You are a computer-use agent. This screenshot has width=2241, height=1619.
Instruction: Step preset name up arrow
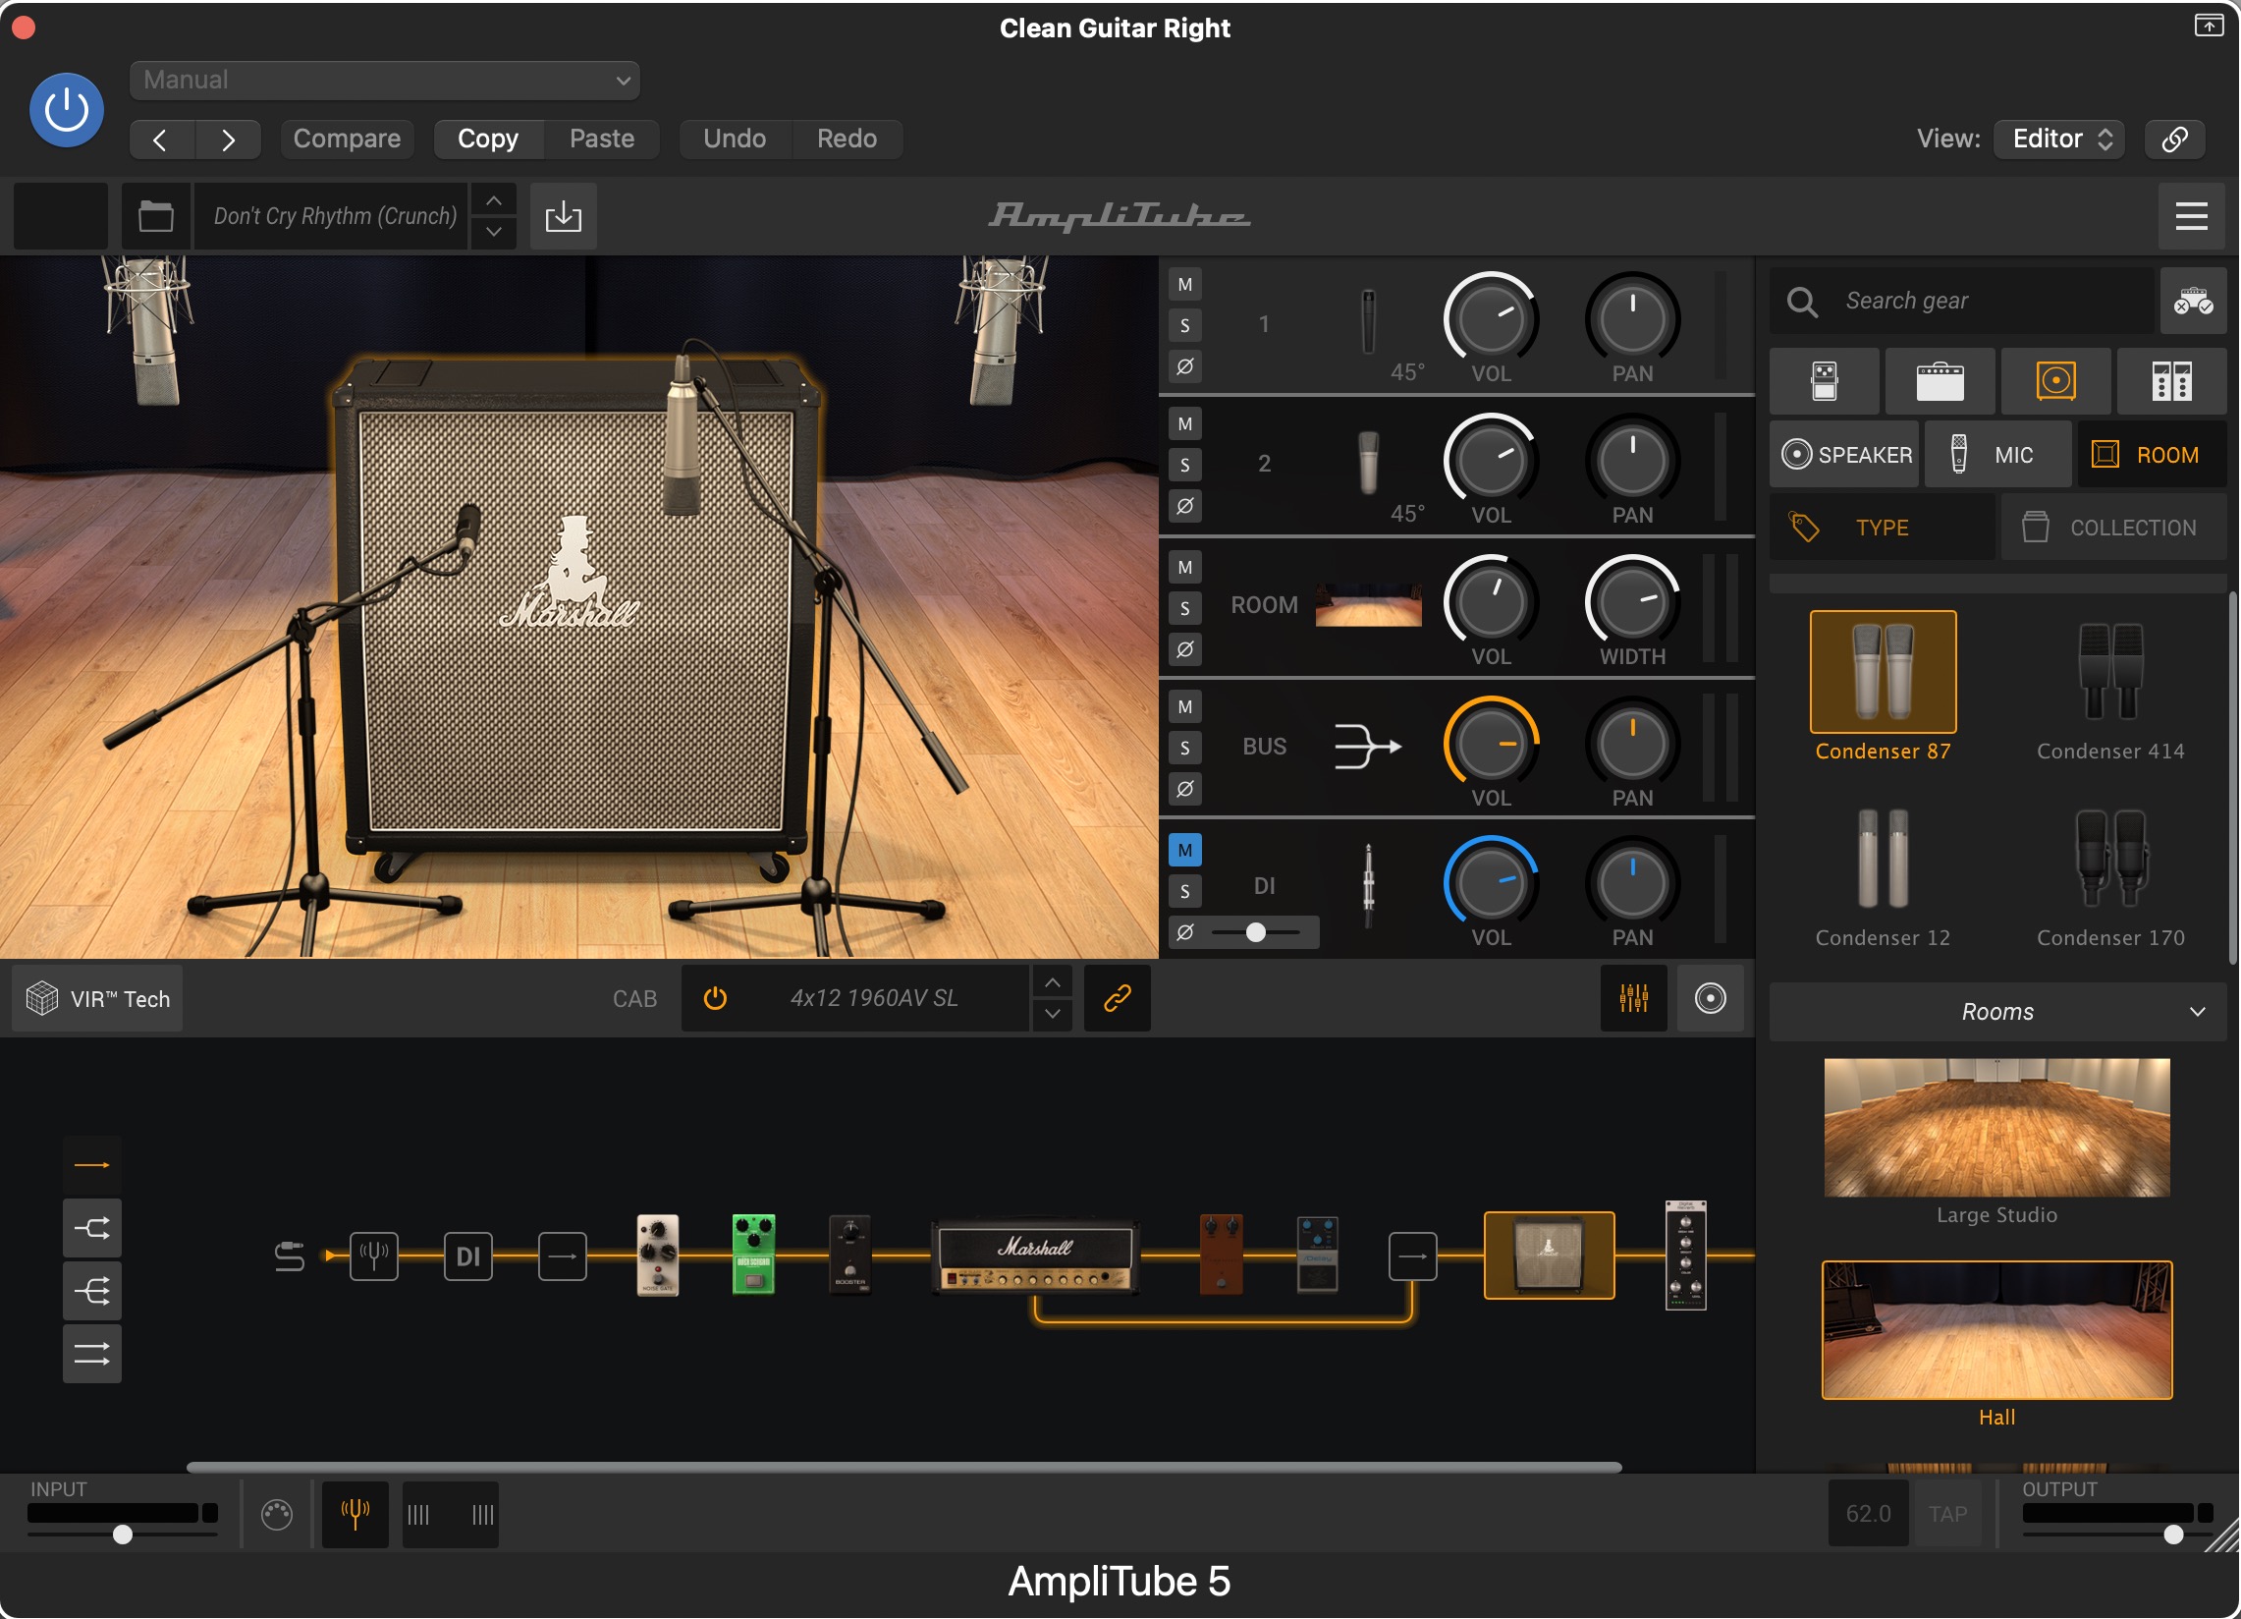point(494,200)
